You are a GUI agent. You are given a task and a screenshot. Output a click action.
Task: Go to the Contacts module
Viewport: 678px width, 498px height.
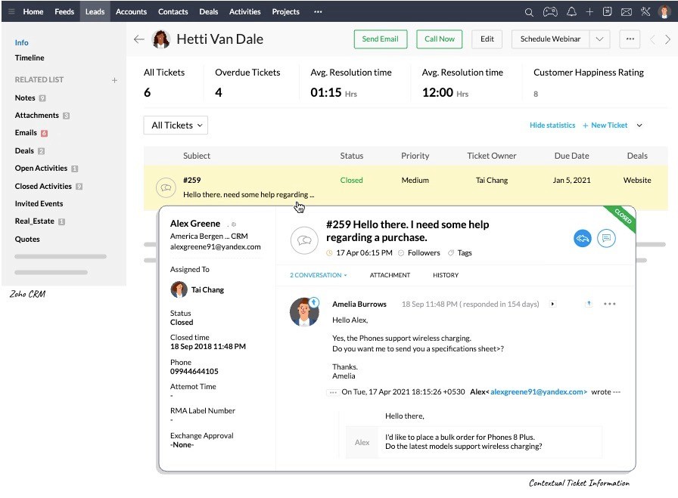[173, 11]
